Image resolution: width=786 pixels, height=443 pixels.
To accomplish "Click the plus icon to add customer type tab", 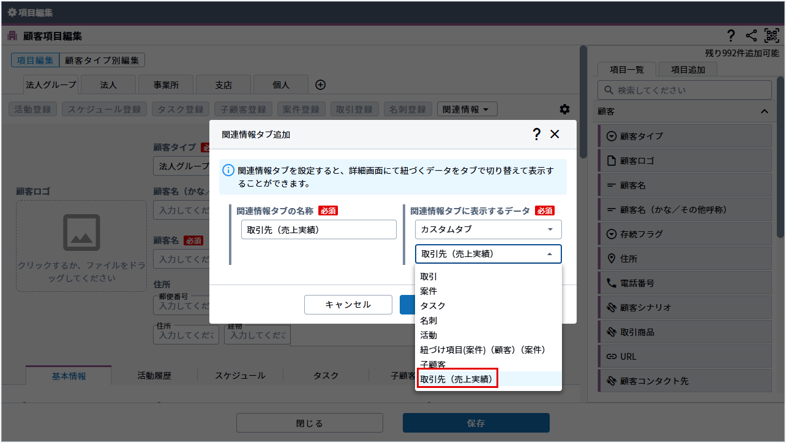I will (x=320, y=85).
